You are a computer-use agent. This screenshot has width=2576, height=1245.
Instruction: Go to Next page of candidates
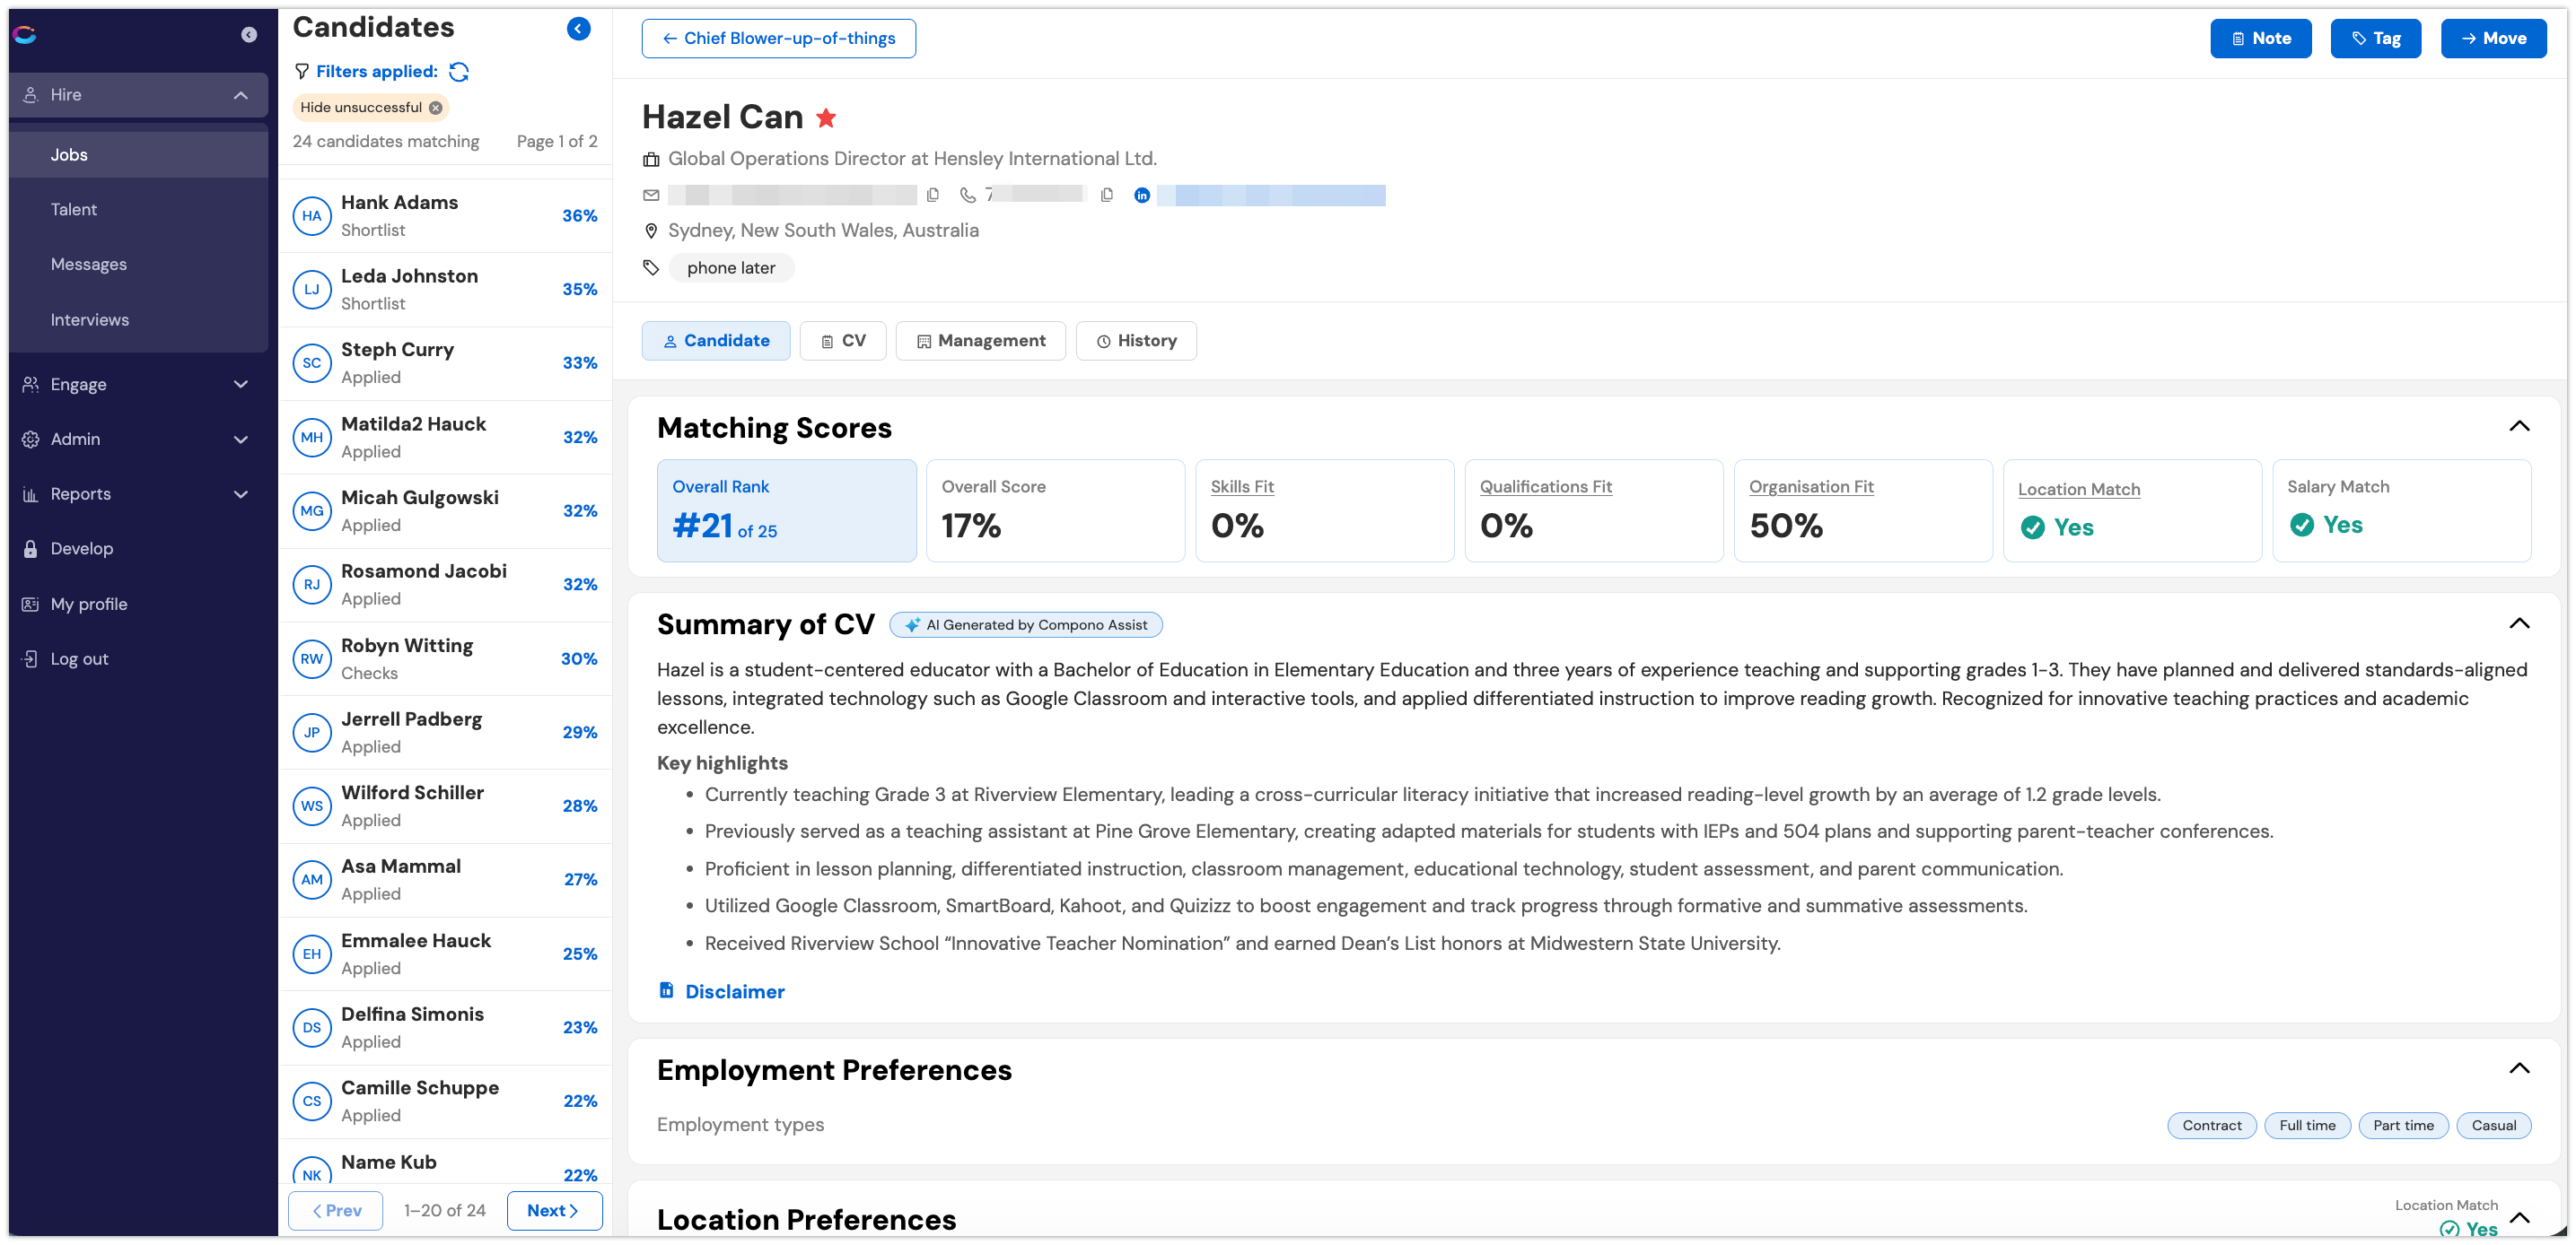coord(554,1211)
